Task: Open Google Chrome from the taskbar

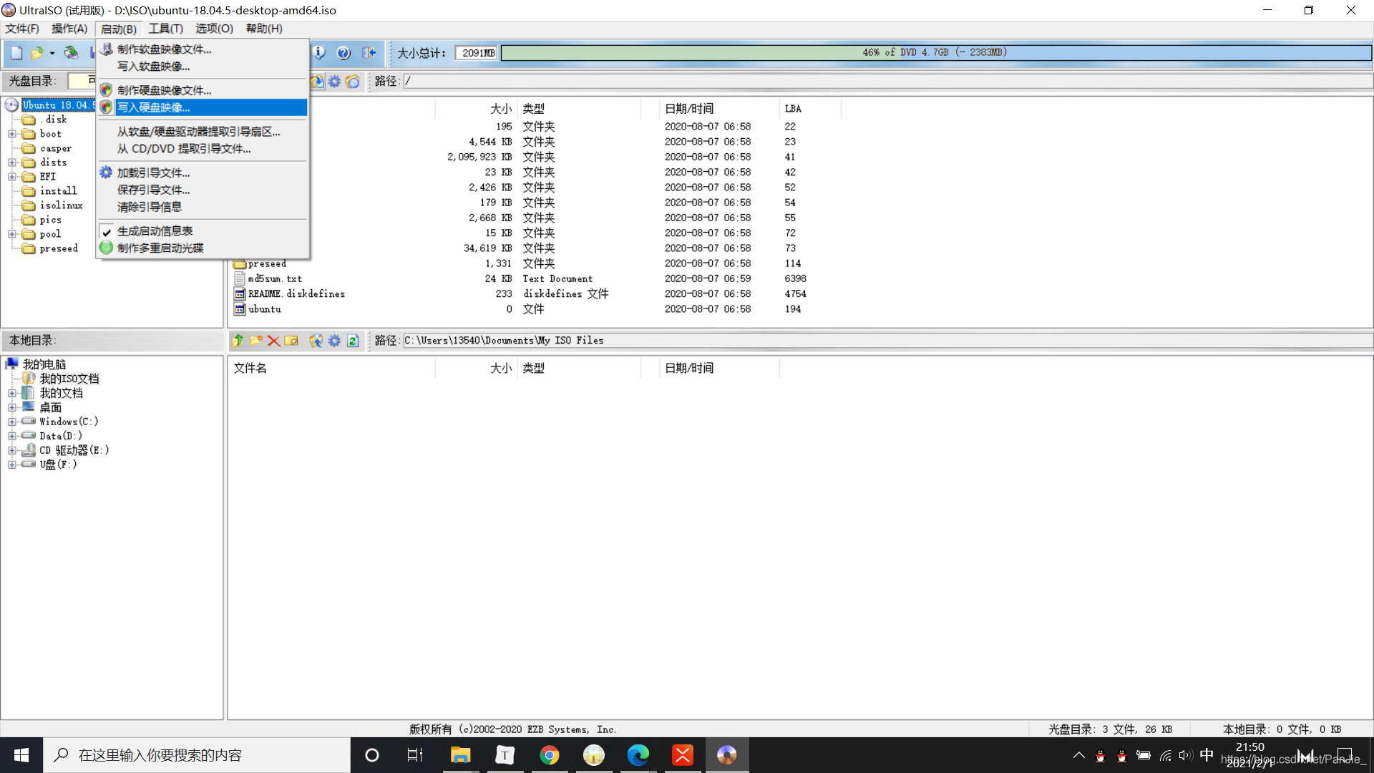Action: (550, 755)
